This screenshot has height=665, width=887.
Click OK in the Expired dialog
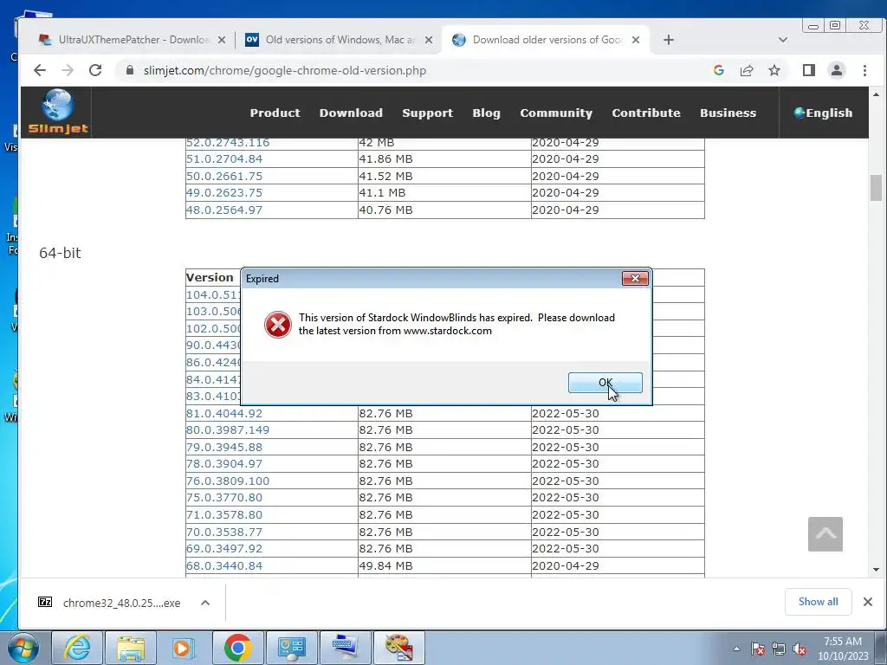(x=605, y=383)
